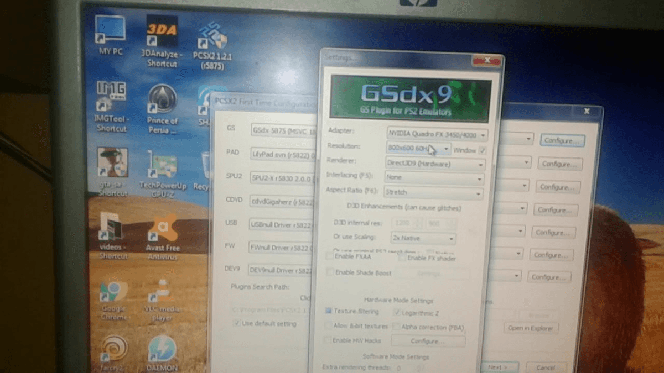The height and width of the screenshot is (373, 664).
Task: Check Allow 8-bit textures
Action: point(328,326)
